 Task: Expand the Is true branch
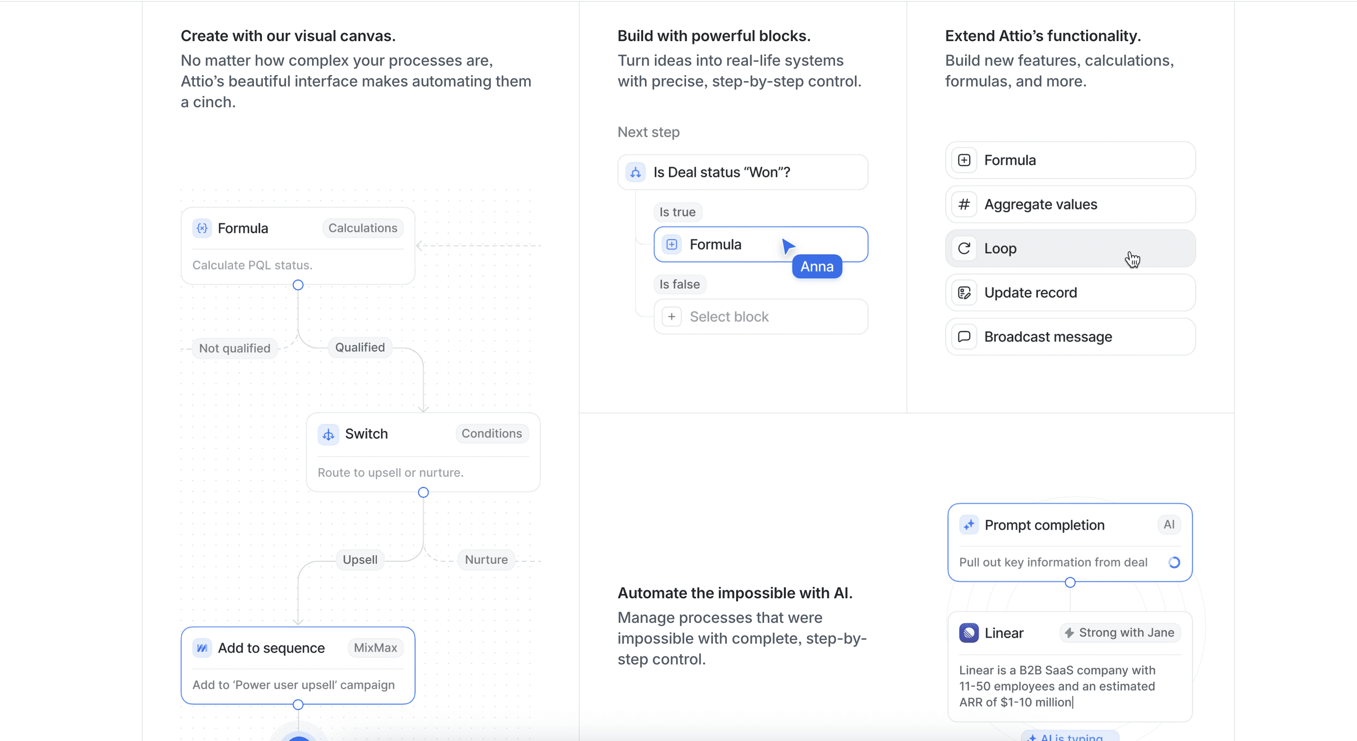pos(678,212)
